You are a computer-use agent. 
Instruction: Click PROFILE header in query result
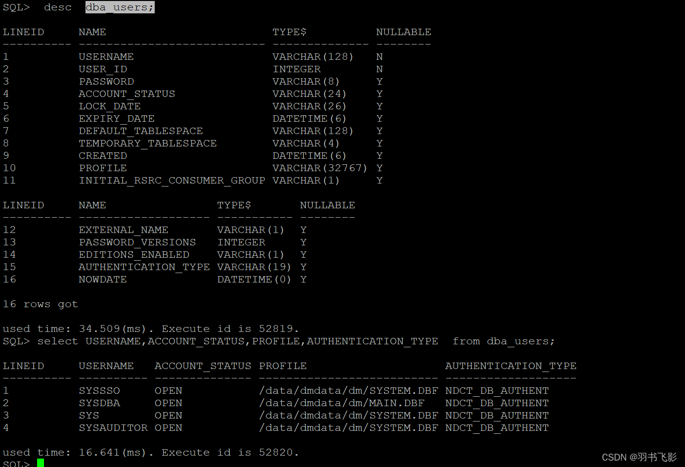click(283, 366)
